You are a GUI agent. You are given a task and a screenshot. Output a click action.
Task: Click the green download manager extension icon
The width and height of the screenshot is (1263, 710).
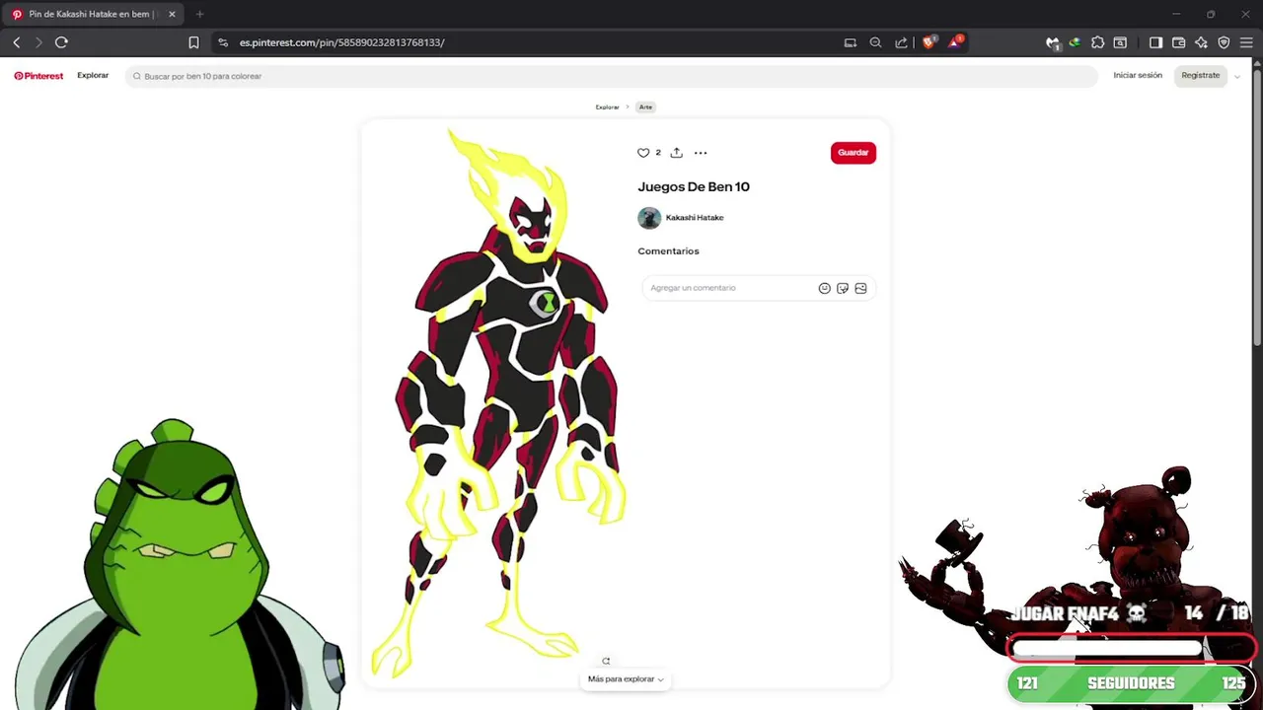(1075, 42)
